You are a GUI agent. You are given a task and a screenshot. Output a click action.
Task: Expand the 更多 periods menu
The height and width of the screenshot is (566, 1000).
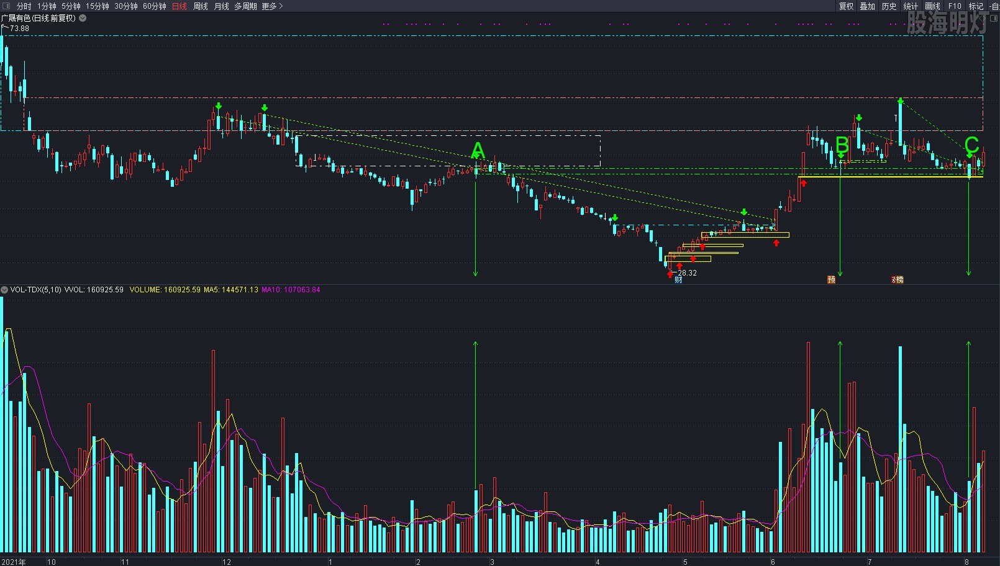[x=272, y=6]
